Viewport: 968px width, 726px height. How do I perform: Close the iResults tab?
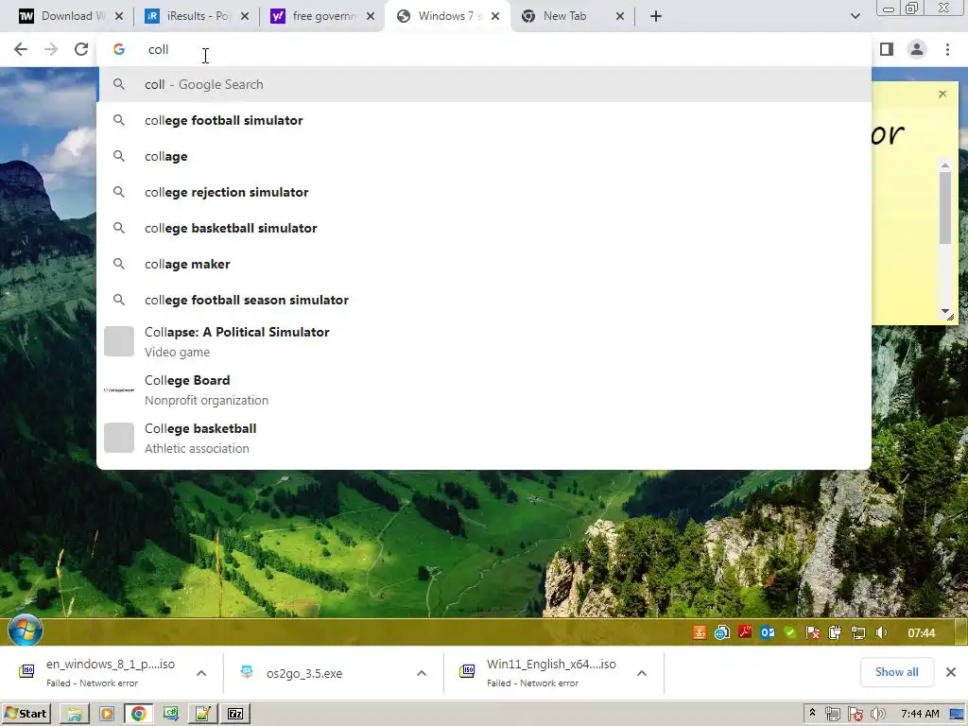click(245, 17)
